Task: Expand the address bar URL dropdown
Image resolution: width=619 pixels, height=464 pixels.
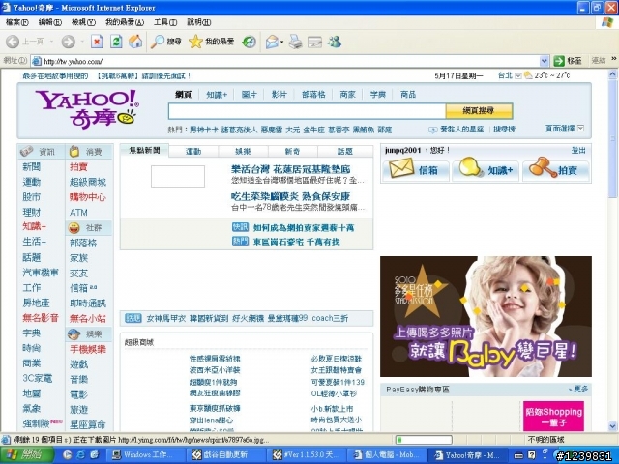Action: click(544, 61)
